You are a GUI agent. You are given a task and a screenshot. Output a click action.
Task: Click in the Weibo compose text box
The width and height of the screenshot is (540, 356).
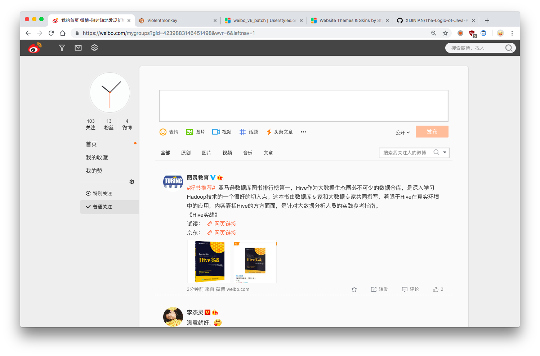(304, 106)
